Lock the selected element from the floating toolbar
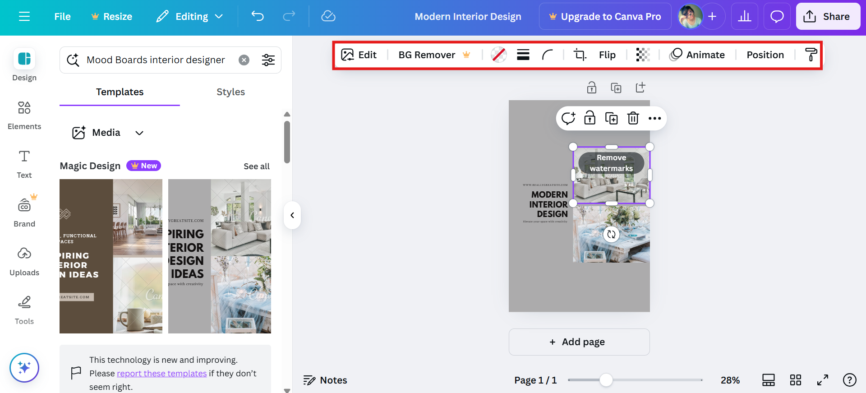 [x=590, y=118]
